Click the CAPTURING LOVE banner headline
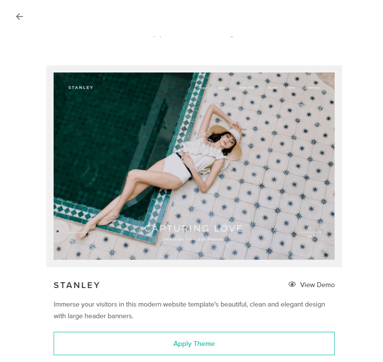 pyautogui.click(x=193, y=228)
